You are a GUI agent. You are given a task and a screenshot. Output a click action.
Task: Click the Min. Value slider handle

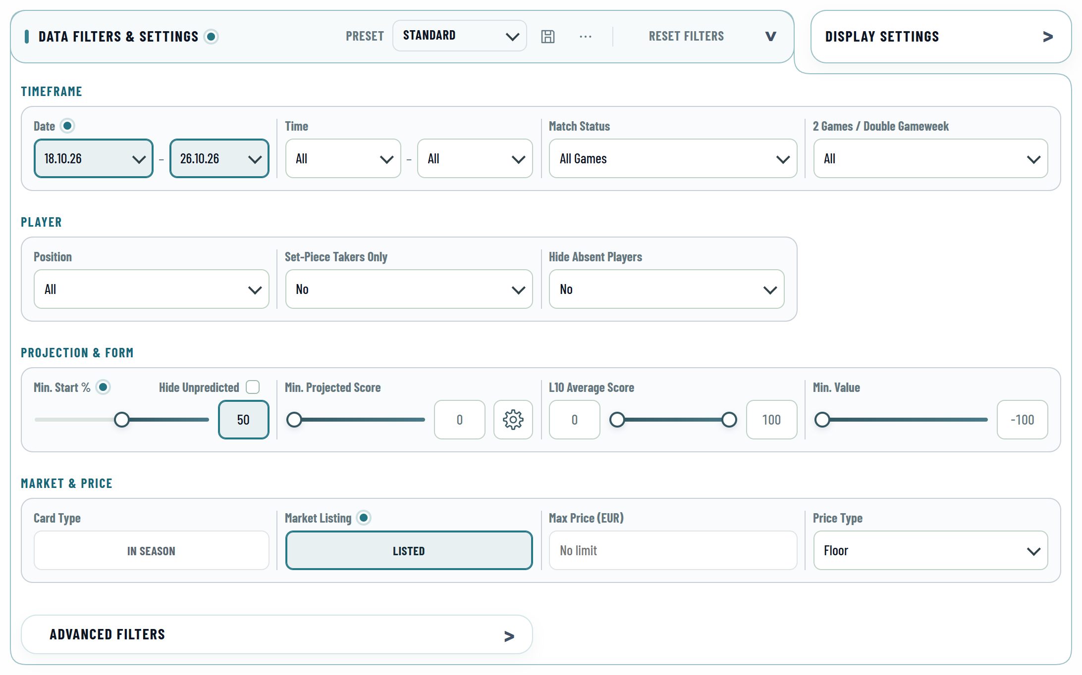click(822, 420)
